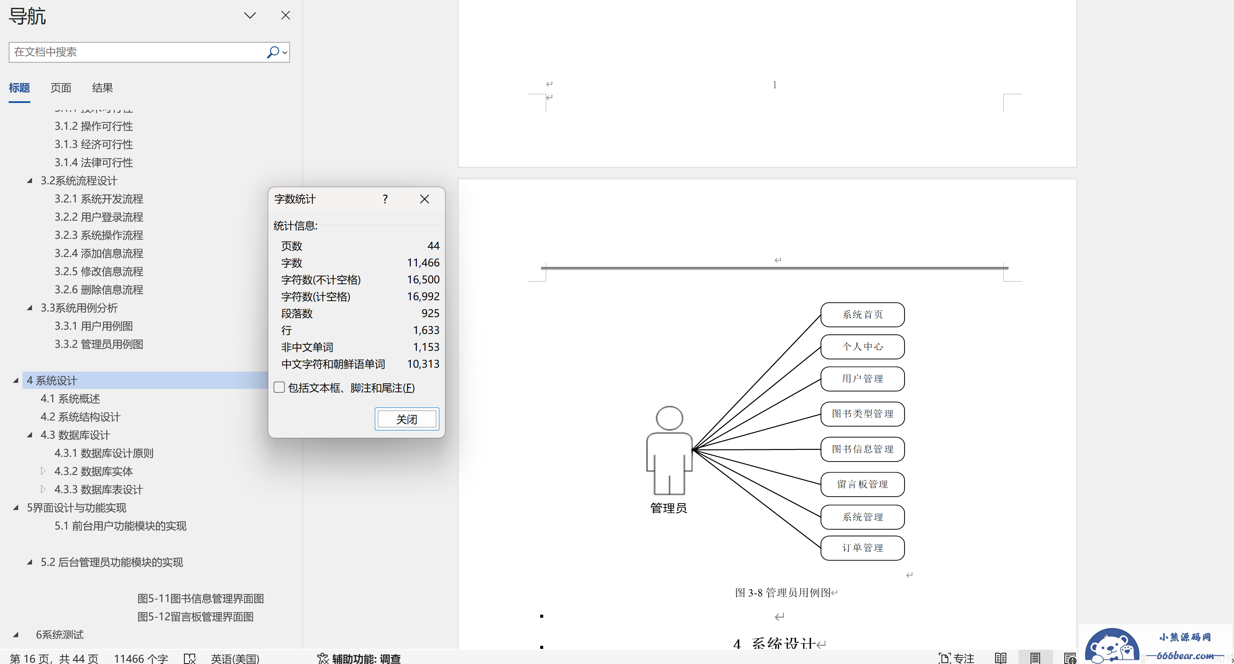
Task: Select the 图书类型管理 use case shape
Action: point(862,414)
